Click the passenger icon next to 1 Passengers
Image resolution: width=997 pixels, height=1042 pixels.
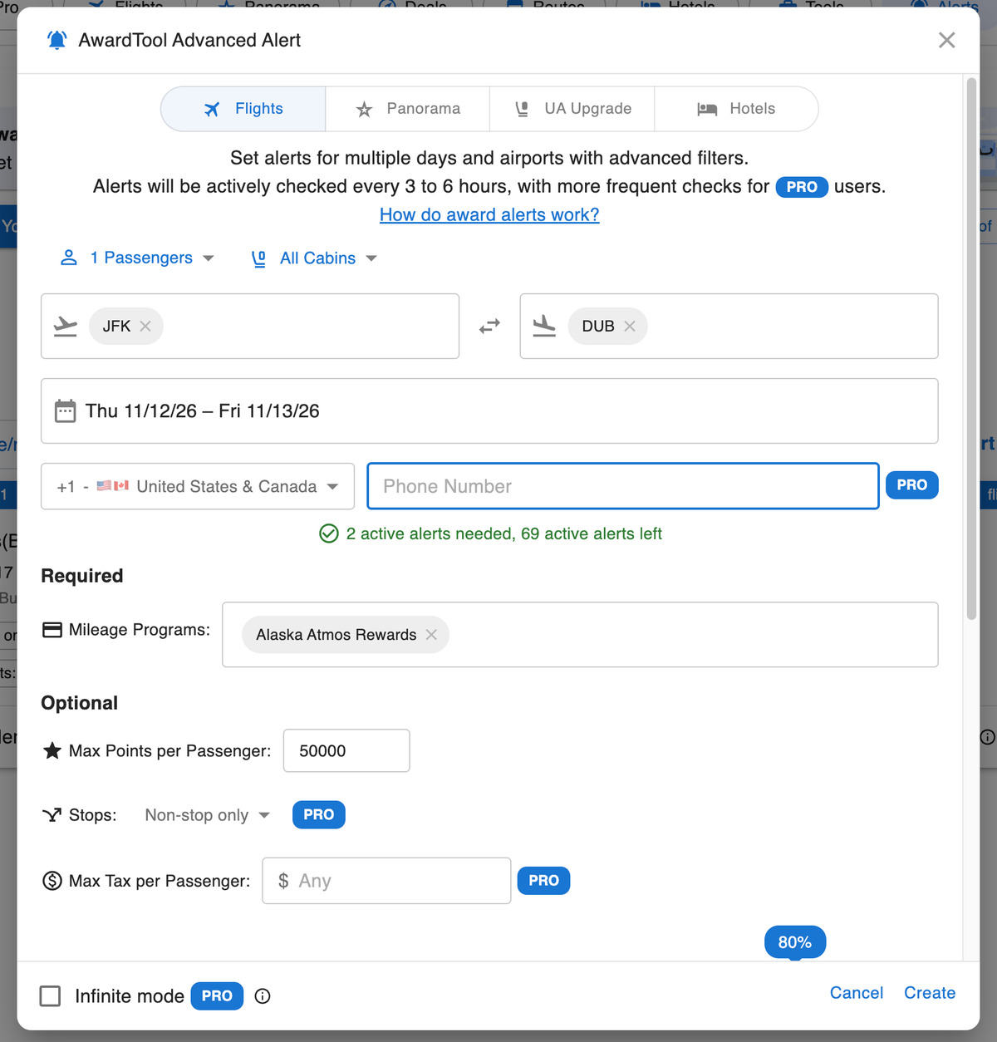68,258
